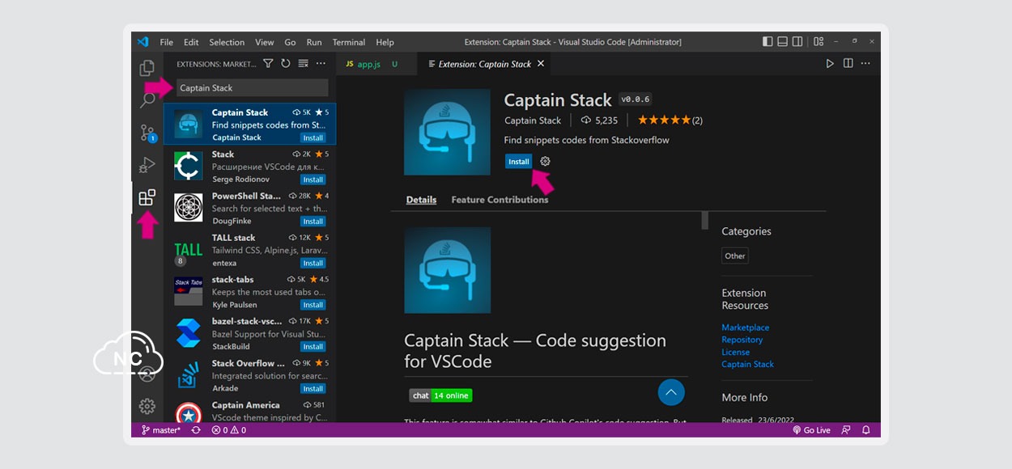Click the chat 14 online badge
Screen dimensions: 1012x469
pyautogui.click(x=440, y=395)
